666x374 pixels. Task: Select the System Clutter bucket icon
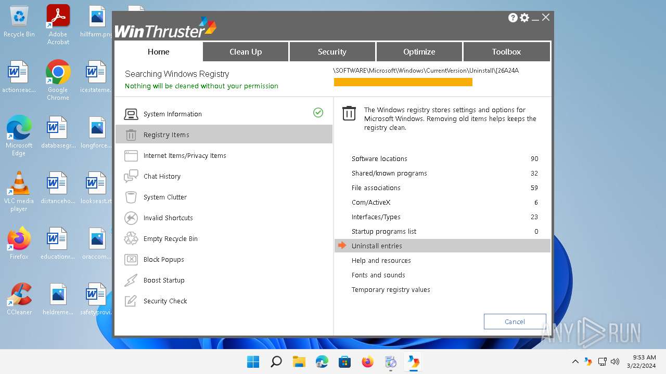[x=131, y=197]
